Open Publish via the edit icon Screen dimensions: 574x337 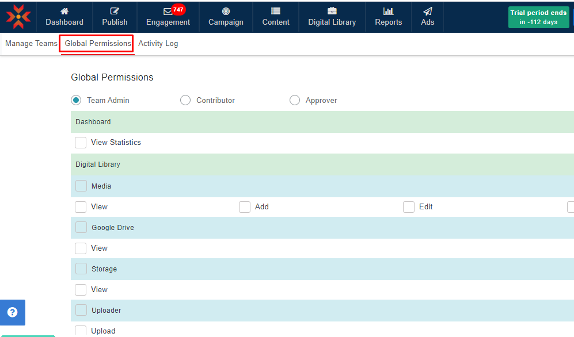[115, 12]
